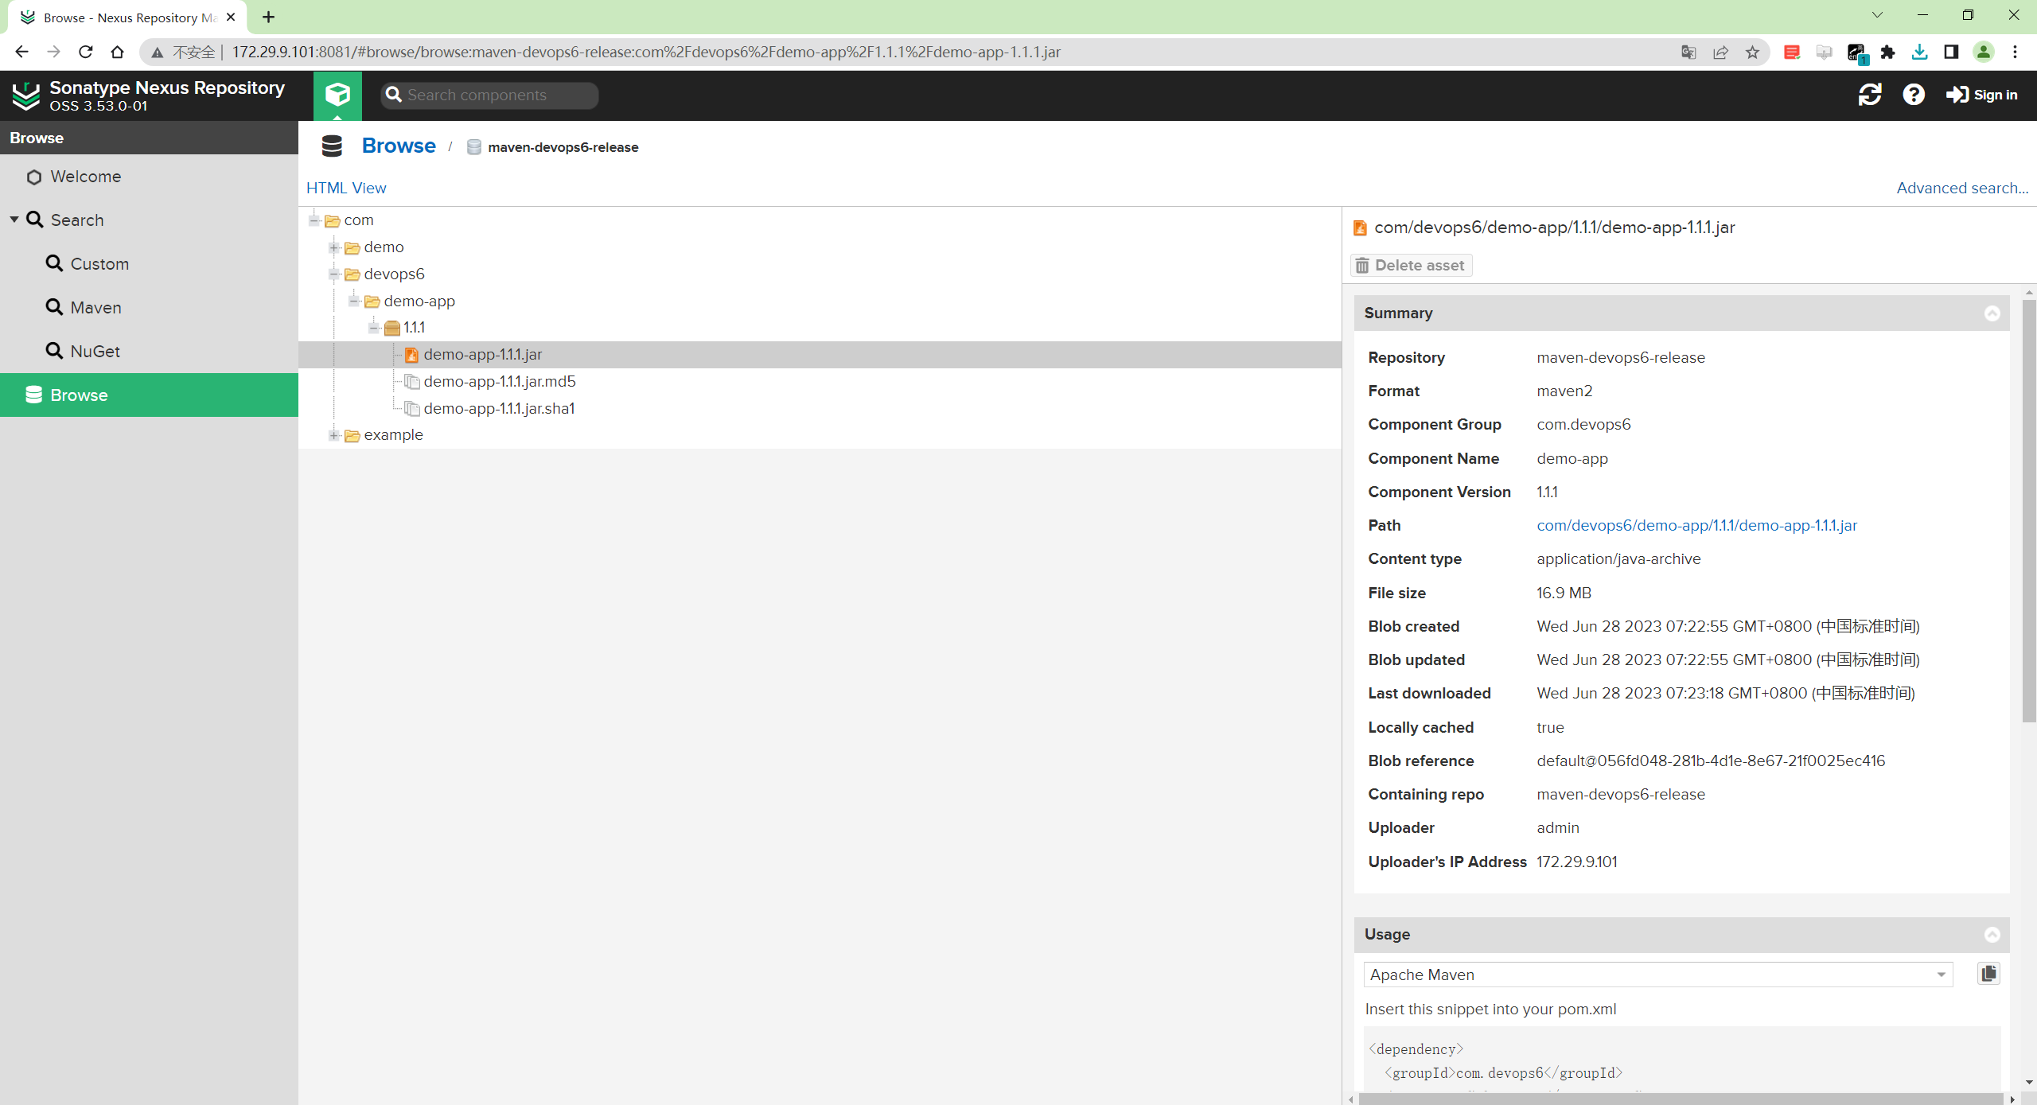This screenshot has height=1105, width=2037.
Task: Select demo-app-1.1.1.jar.sha1 file
Action: [499, 408]
